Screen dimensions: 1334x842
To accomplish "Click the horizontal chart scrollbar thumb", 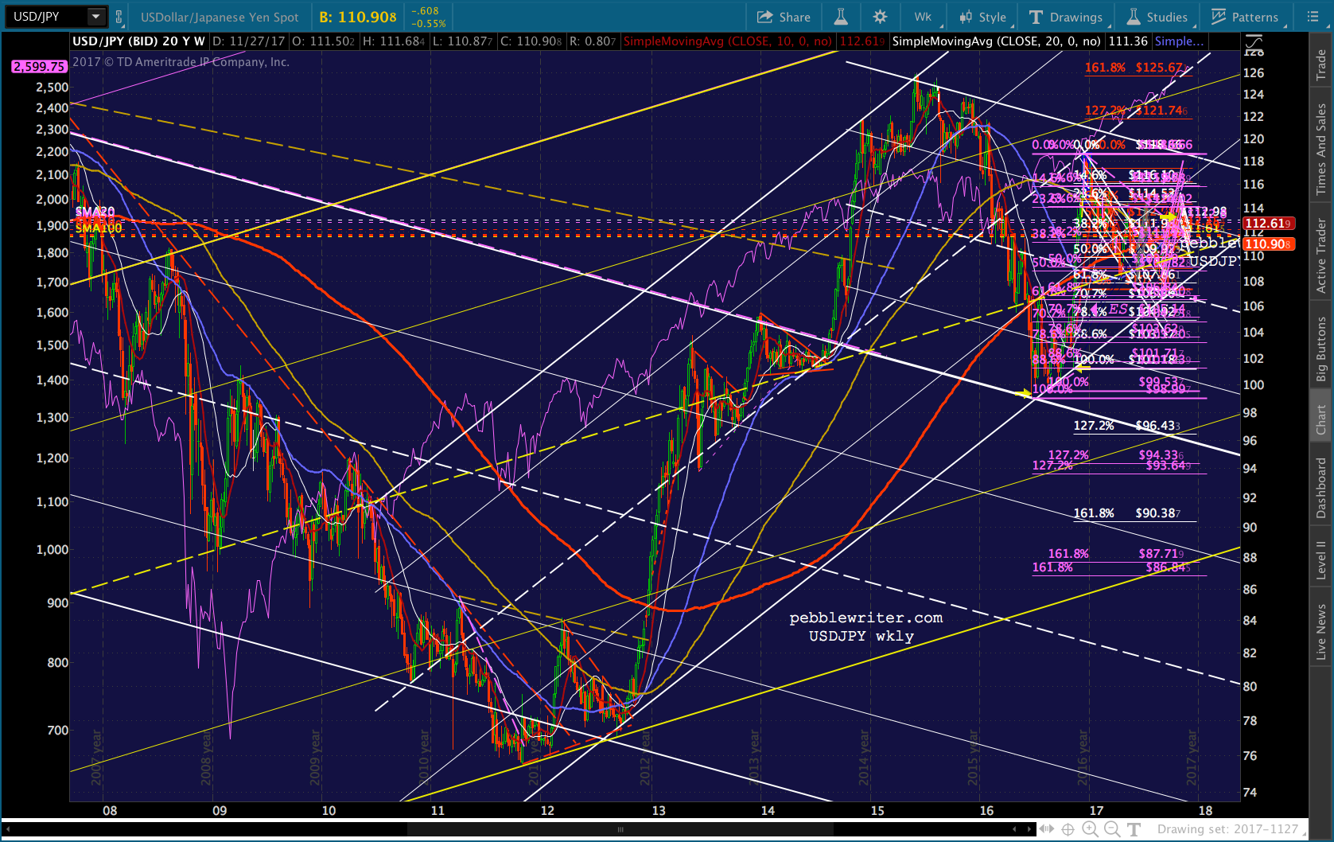I will (620, 829).
